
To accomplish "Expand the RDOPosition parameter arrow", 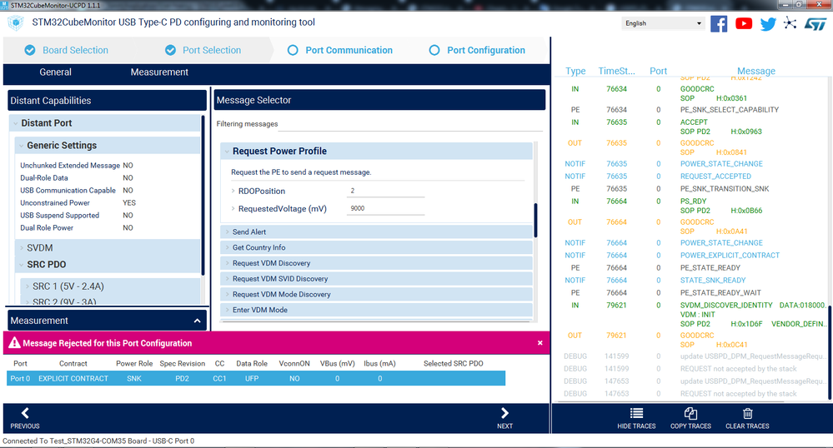I will click(x=233, y=191).
